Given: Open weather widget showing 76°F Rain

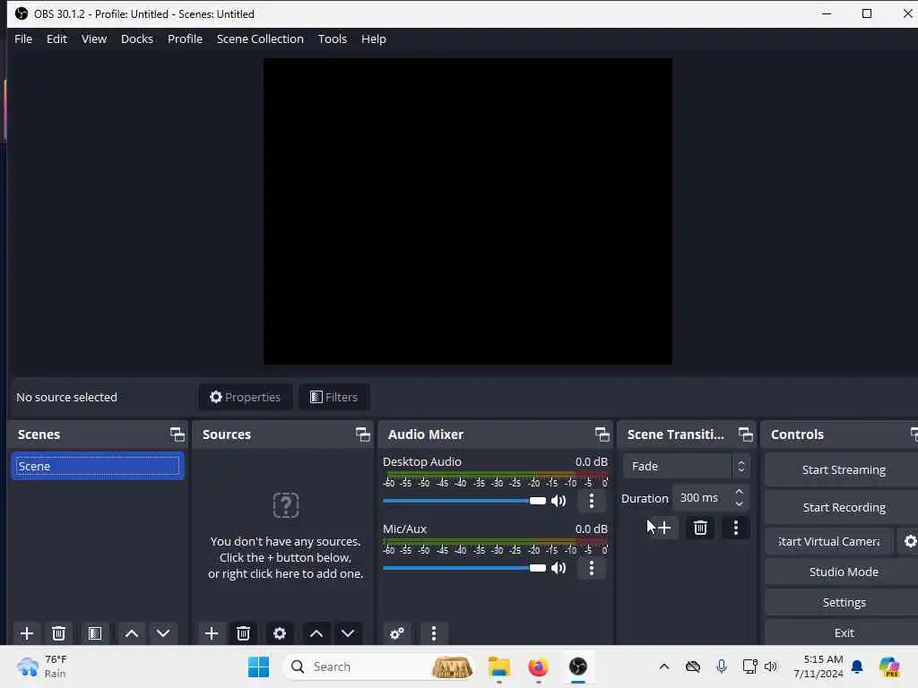Looking at the screenshot, I should (42, 666).
